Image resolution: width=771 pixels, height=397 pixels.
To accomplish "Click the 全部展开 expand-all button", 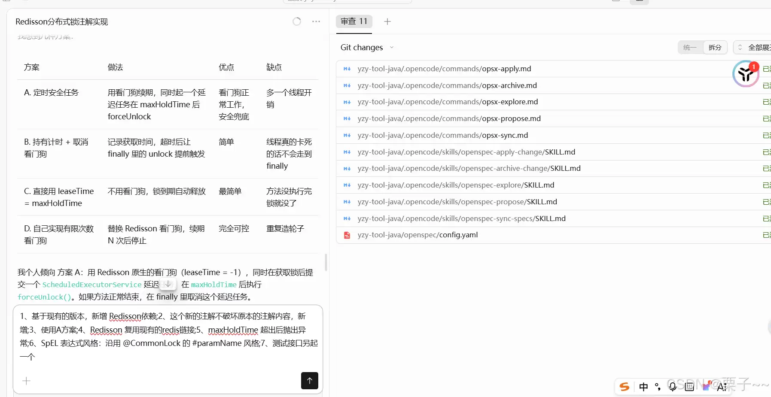I will tap(753, 47).
